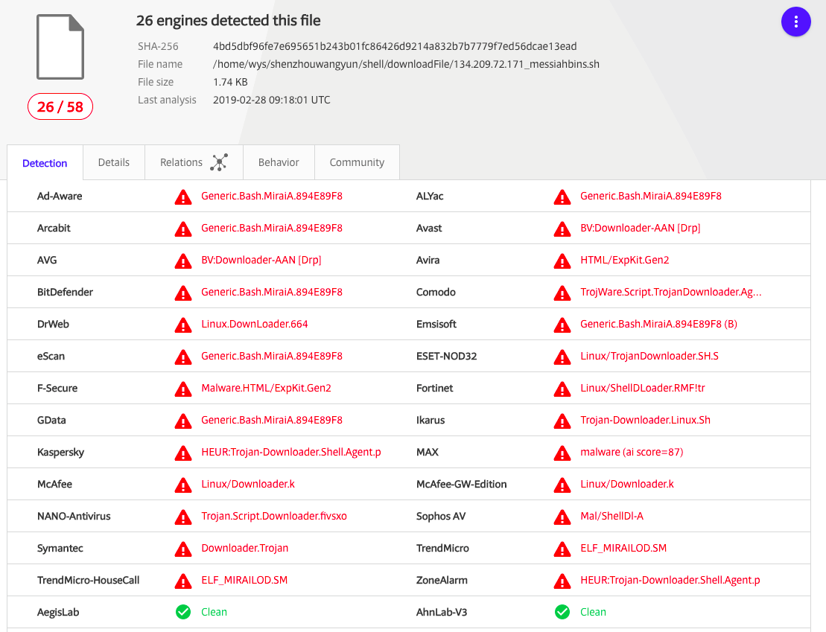Select the file name path messiahbins.sh
The image size is (826, 632).
tap(406, 64)
